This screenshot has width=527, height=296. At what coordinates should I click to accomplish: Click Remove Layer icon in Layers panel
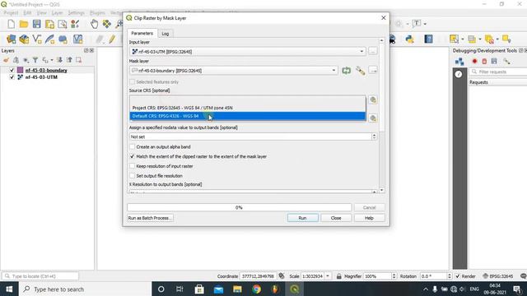pos(79,60)
